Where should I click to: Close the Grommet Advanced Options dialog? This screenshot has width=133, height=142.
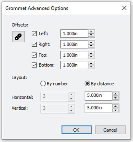coord(124,8)
